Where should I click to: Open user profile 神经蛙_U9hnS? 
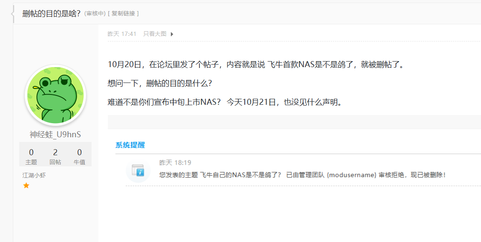55,134
